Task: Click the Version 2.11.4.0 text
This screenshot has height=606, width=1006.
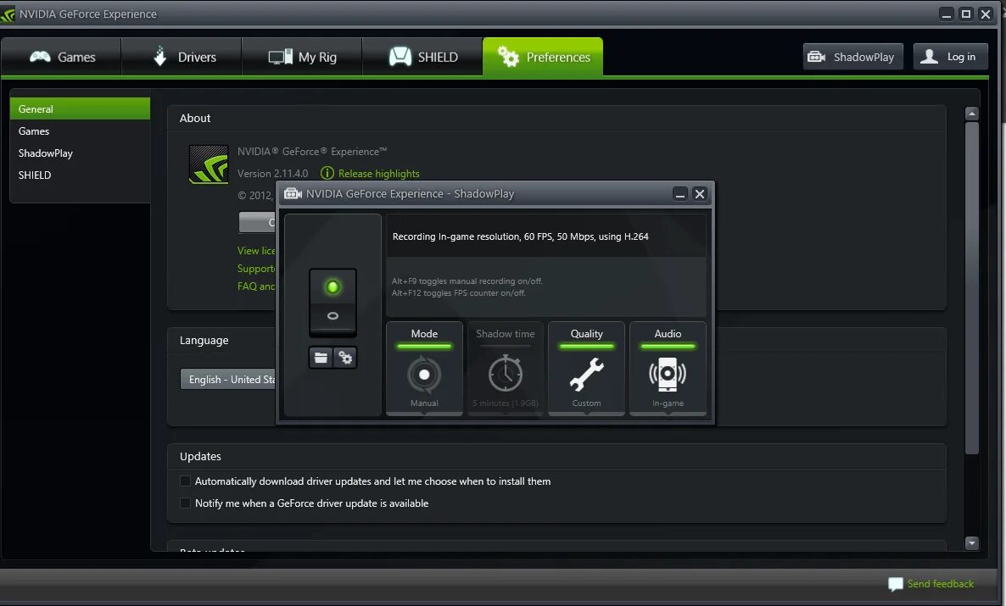Action: pyautogui.click(x=272, y=174)
